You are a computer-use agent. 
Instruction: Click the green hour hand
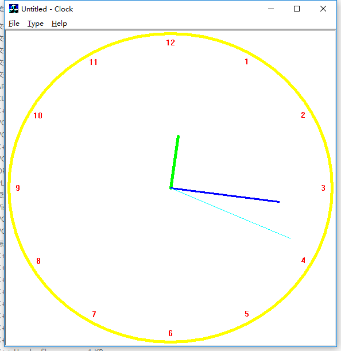tap(175, 162)
